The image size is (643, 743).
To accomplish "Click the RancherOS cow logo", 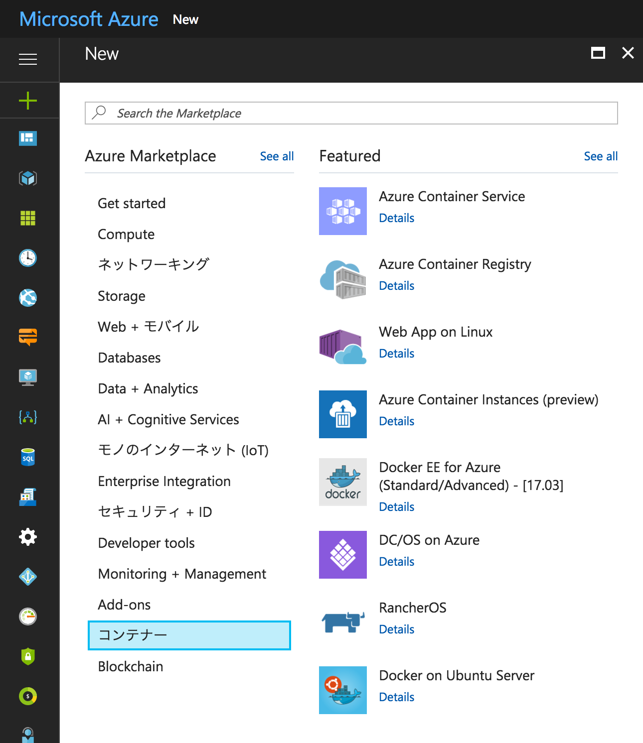I will [343, 621].
